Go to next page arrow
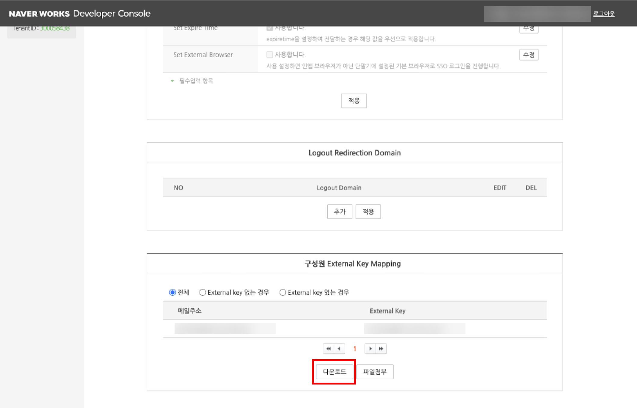 coord(370,349)
